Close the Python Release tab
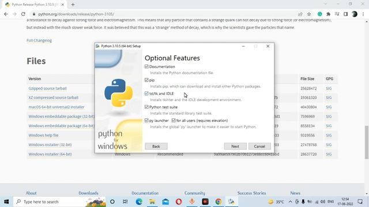The width and height of the screenshot is (369, 207). tap(63, 5)
